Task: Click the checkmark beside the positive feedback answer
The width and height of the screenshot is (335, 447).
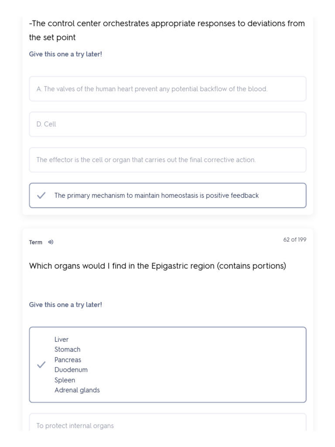Action: 41,196
